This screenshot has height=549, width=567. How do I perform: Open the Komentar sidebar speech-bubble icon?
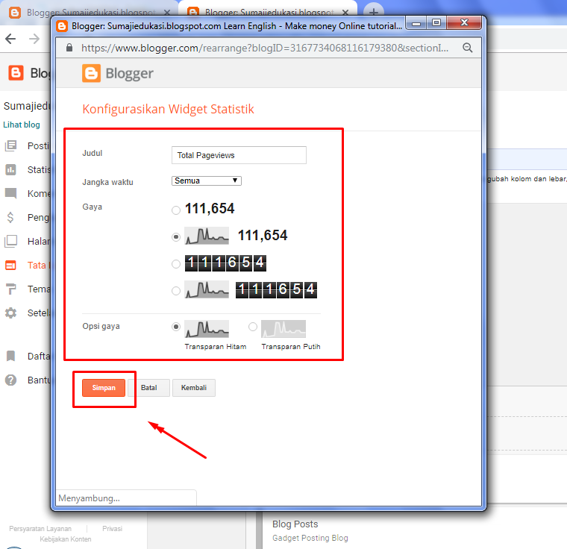click(x=11, y=193)
